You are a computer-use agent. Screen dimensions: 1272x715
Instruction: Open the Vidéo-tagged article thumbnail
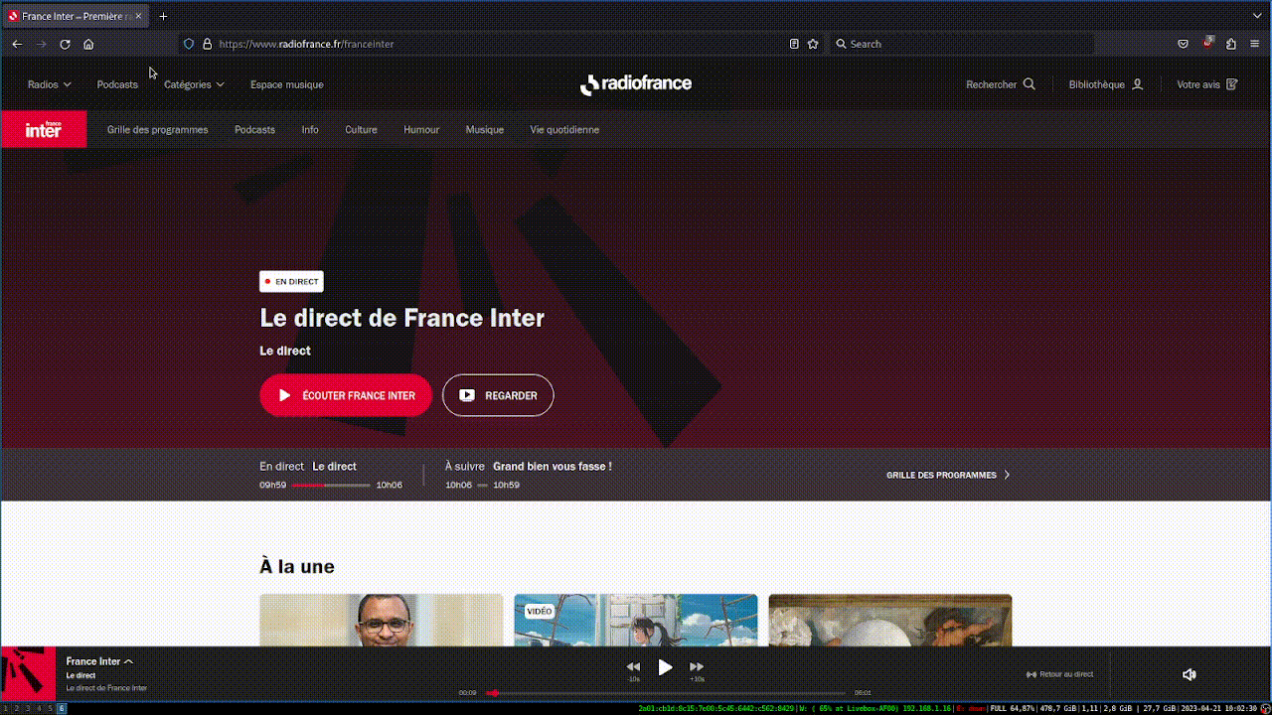636,621
